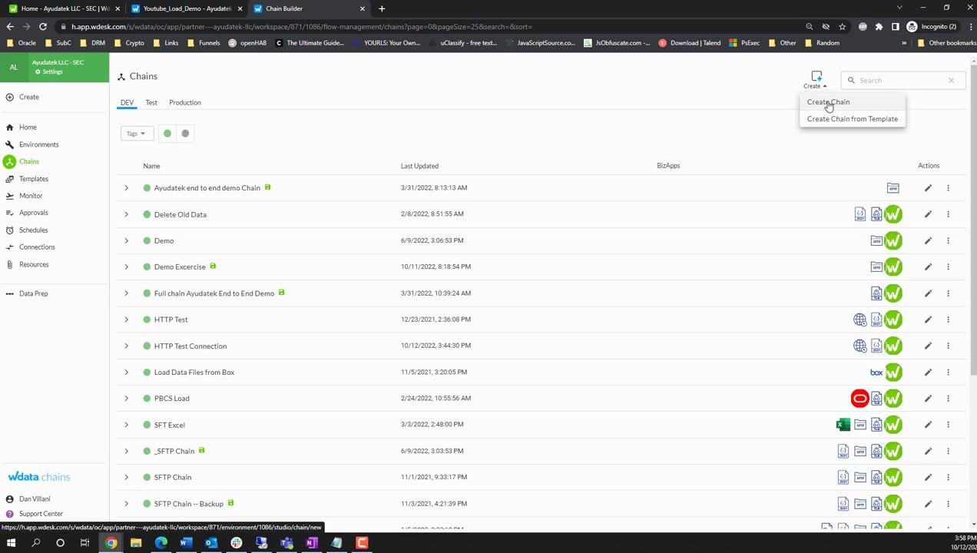977x553 pixels.
Task: Expand Ayudatek end to end demo Chain row
Action: [x=126, y=187]
